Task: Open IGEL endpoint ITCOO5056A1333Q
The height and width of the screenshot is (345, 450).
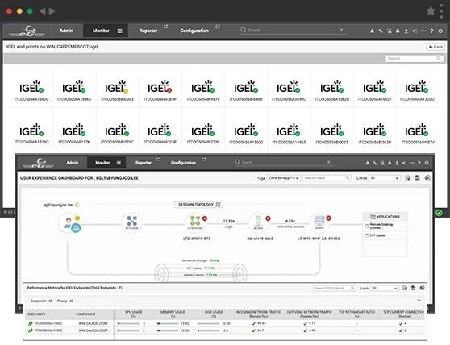Action: coord(31,134)
